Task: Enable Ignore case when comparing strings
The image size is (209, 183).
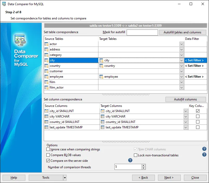Action: click(48, 149)
